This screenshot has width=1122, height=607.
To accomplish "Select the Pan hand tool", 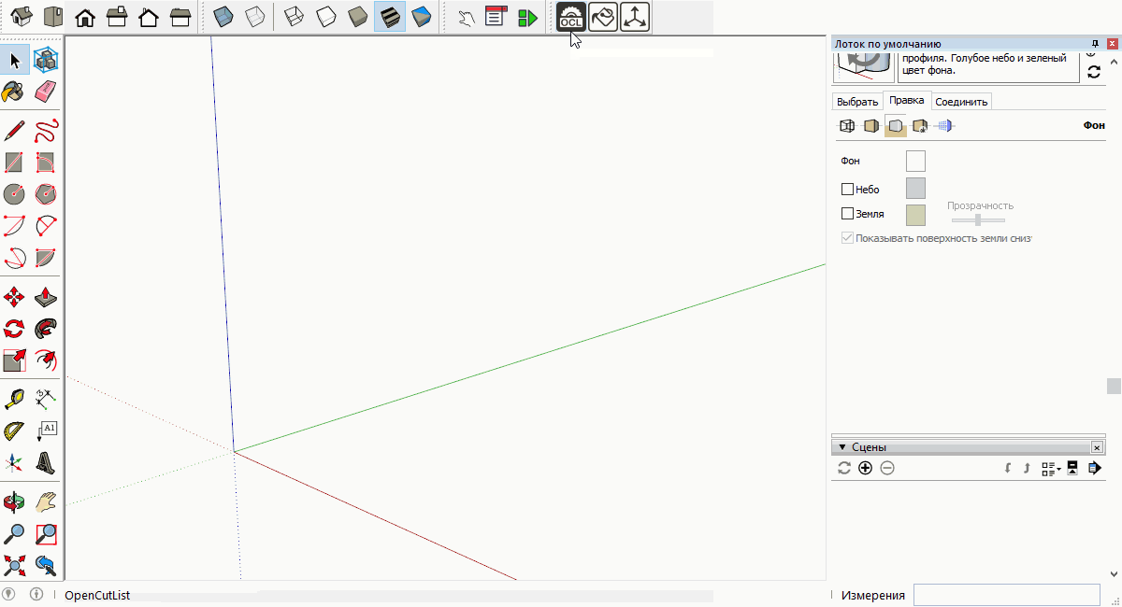I will click(46, 502).
